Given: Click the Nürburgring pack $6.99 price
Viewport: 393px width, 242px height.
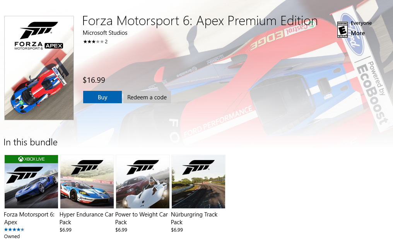Looking at the screenshot, I should point(177,230).
